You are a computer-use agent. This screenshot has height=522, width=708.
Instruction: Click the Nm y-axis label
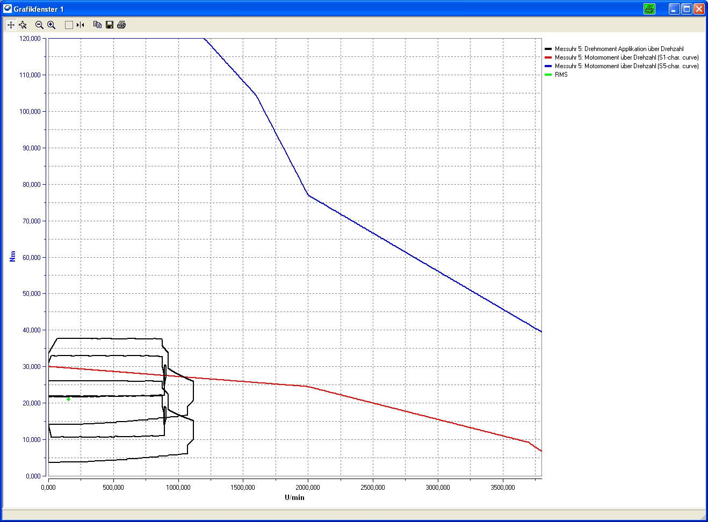click(12, 257)
